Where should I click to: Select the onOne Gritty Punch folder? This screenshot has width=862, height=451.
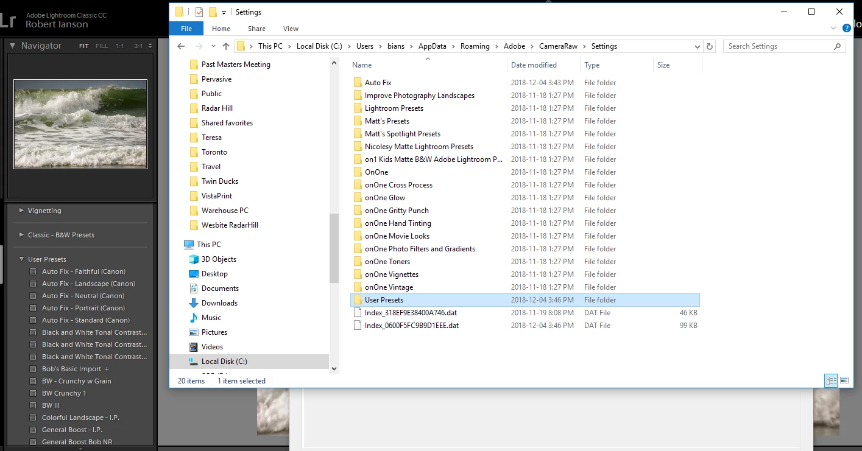[525, 211]
